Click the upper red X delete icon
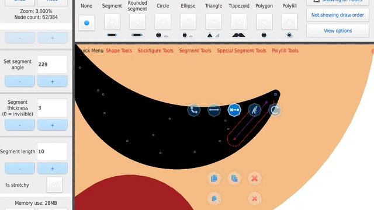This screenshot has height=210, width=374. point(255,178)
